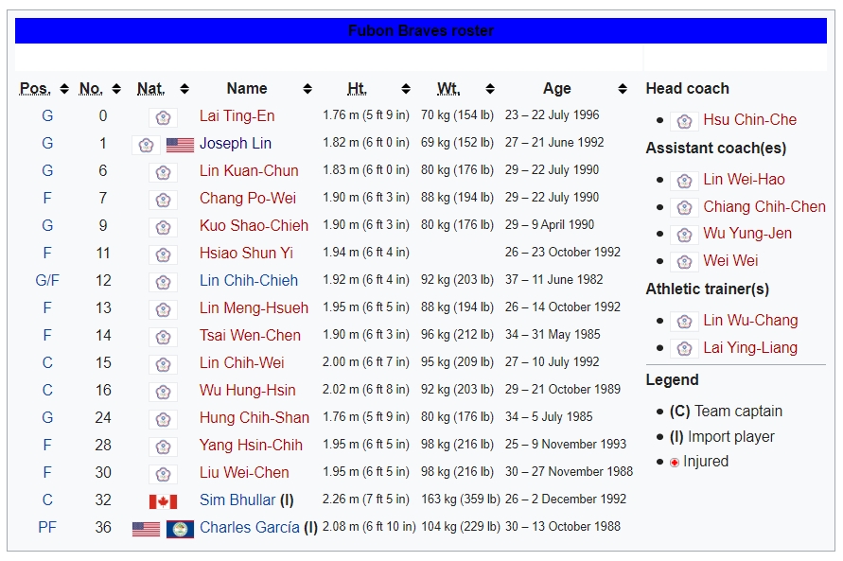Open the Kuo Shao-Chieh player link
The image size is (843, 561).
(x=254, y=226)
